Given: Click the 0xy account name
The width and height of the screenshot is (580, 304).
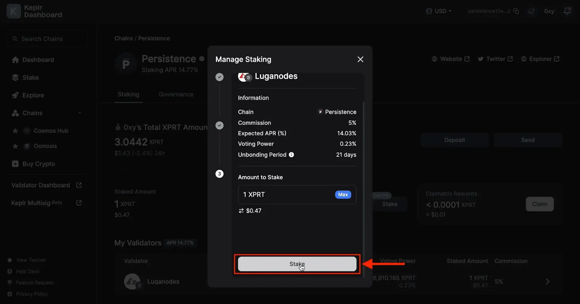Looking at the screenshot, I should pyautogui.click(x=549, y=11).
